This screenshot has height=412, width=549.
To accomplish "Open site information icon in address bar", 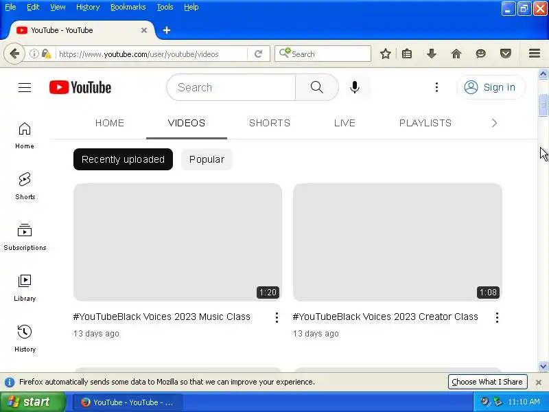I will (34, 54).
